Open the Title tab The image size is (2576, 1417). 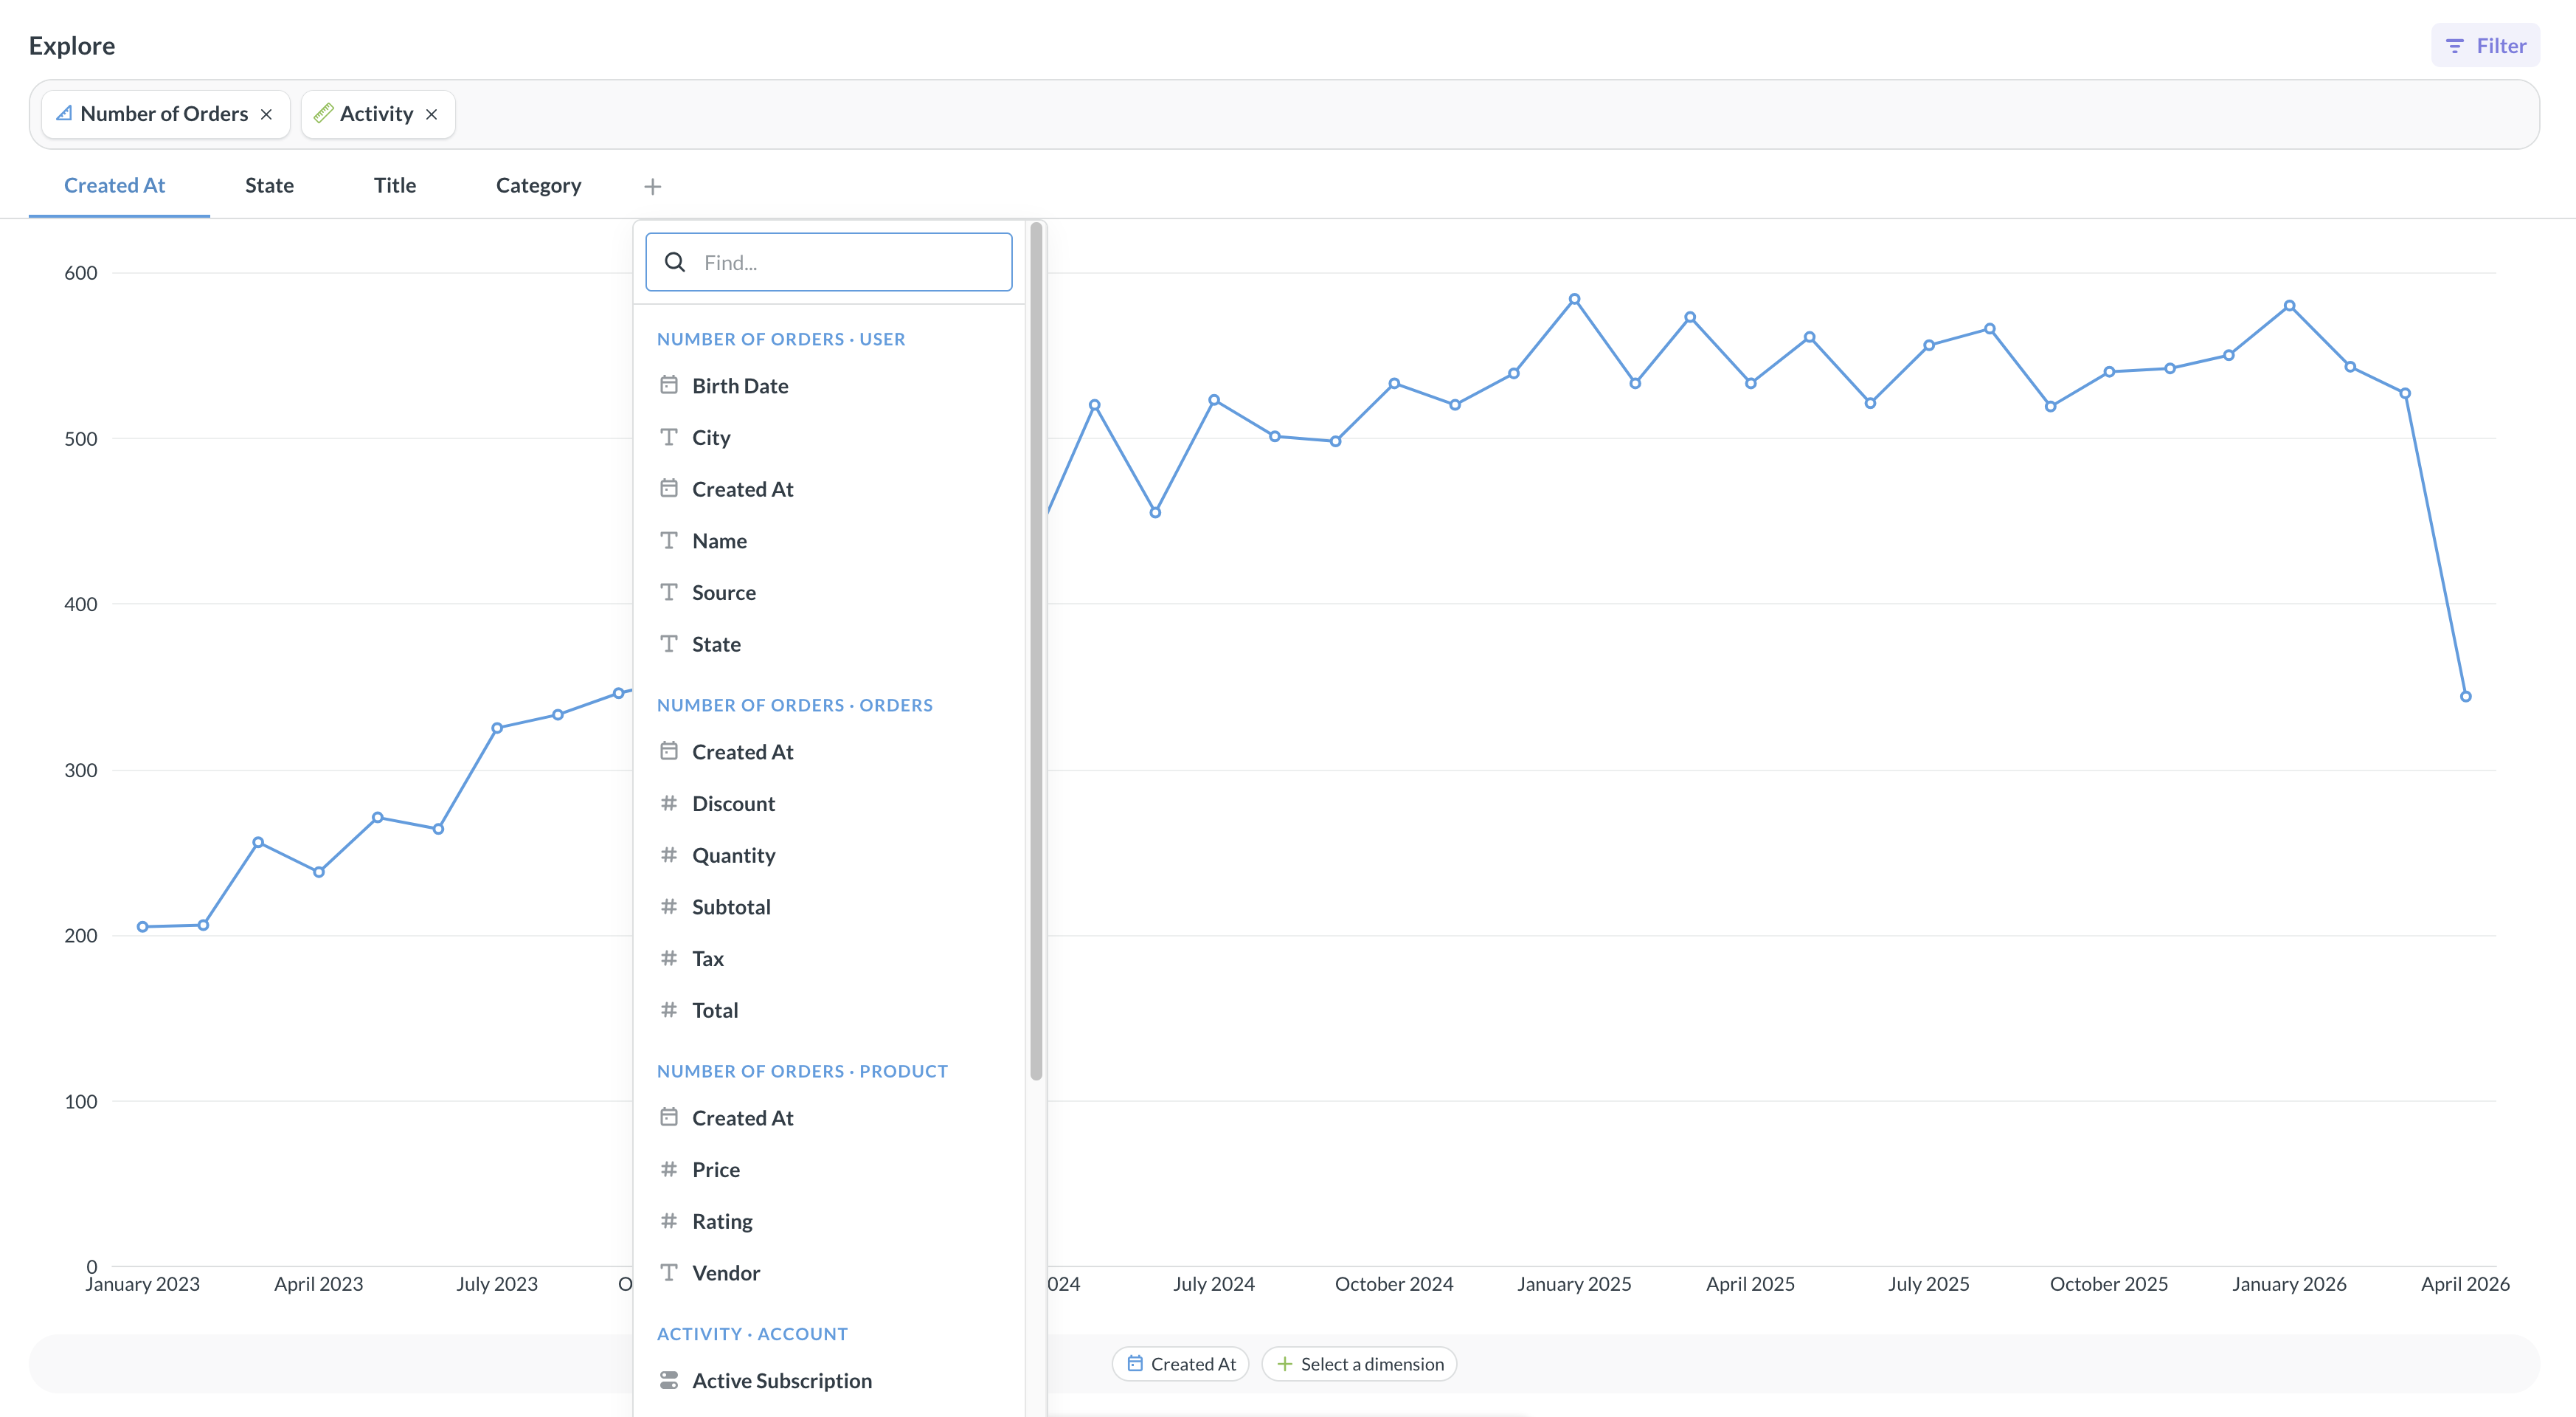pos(395,185)
